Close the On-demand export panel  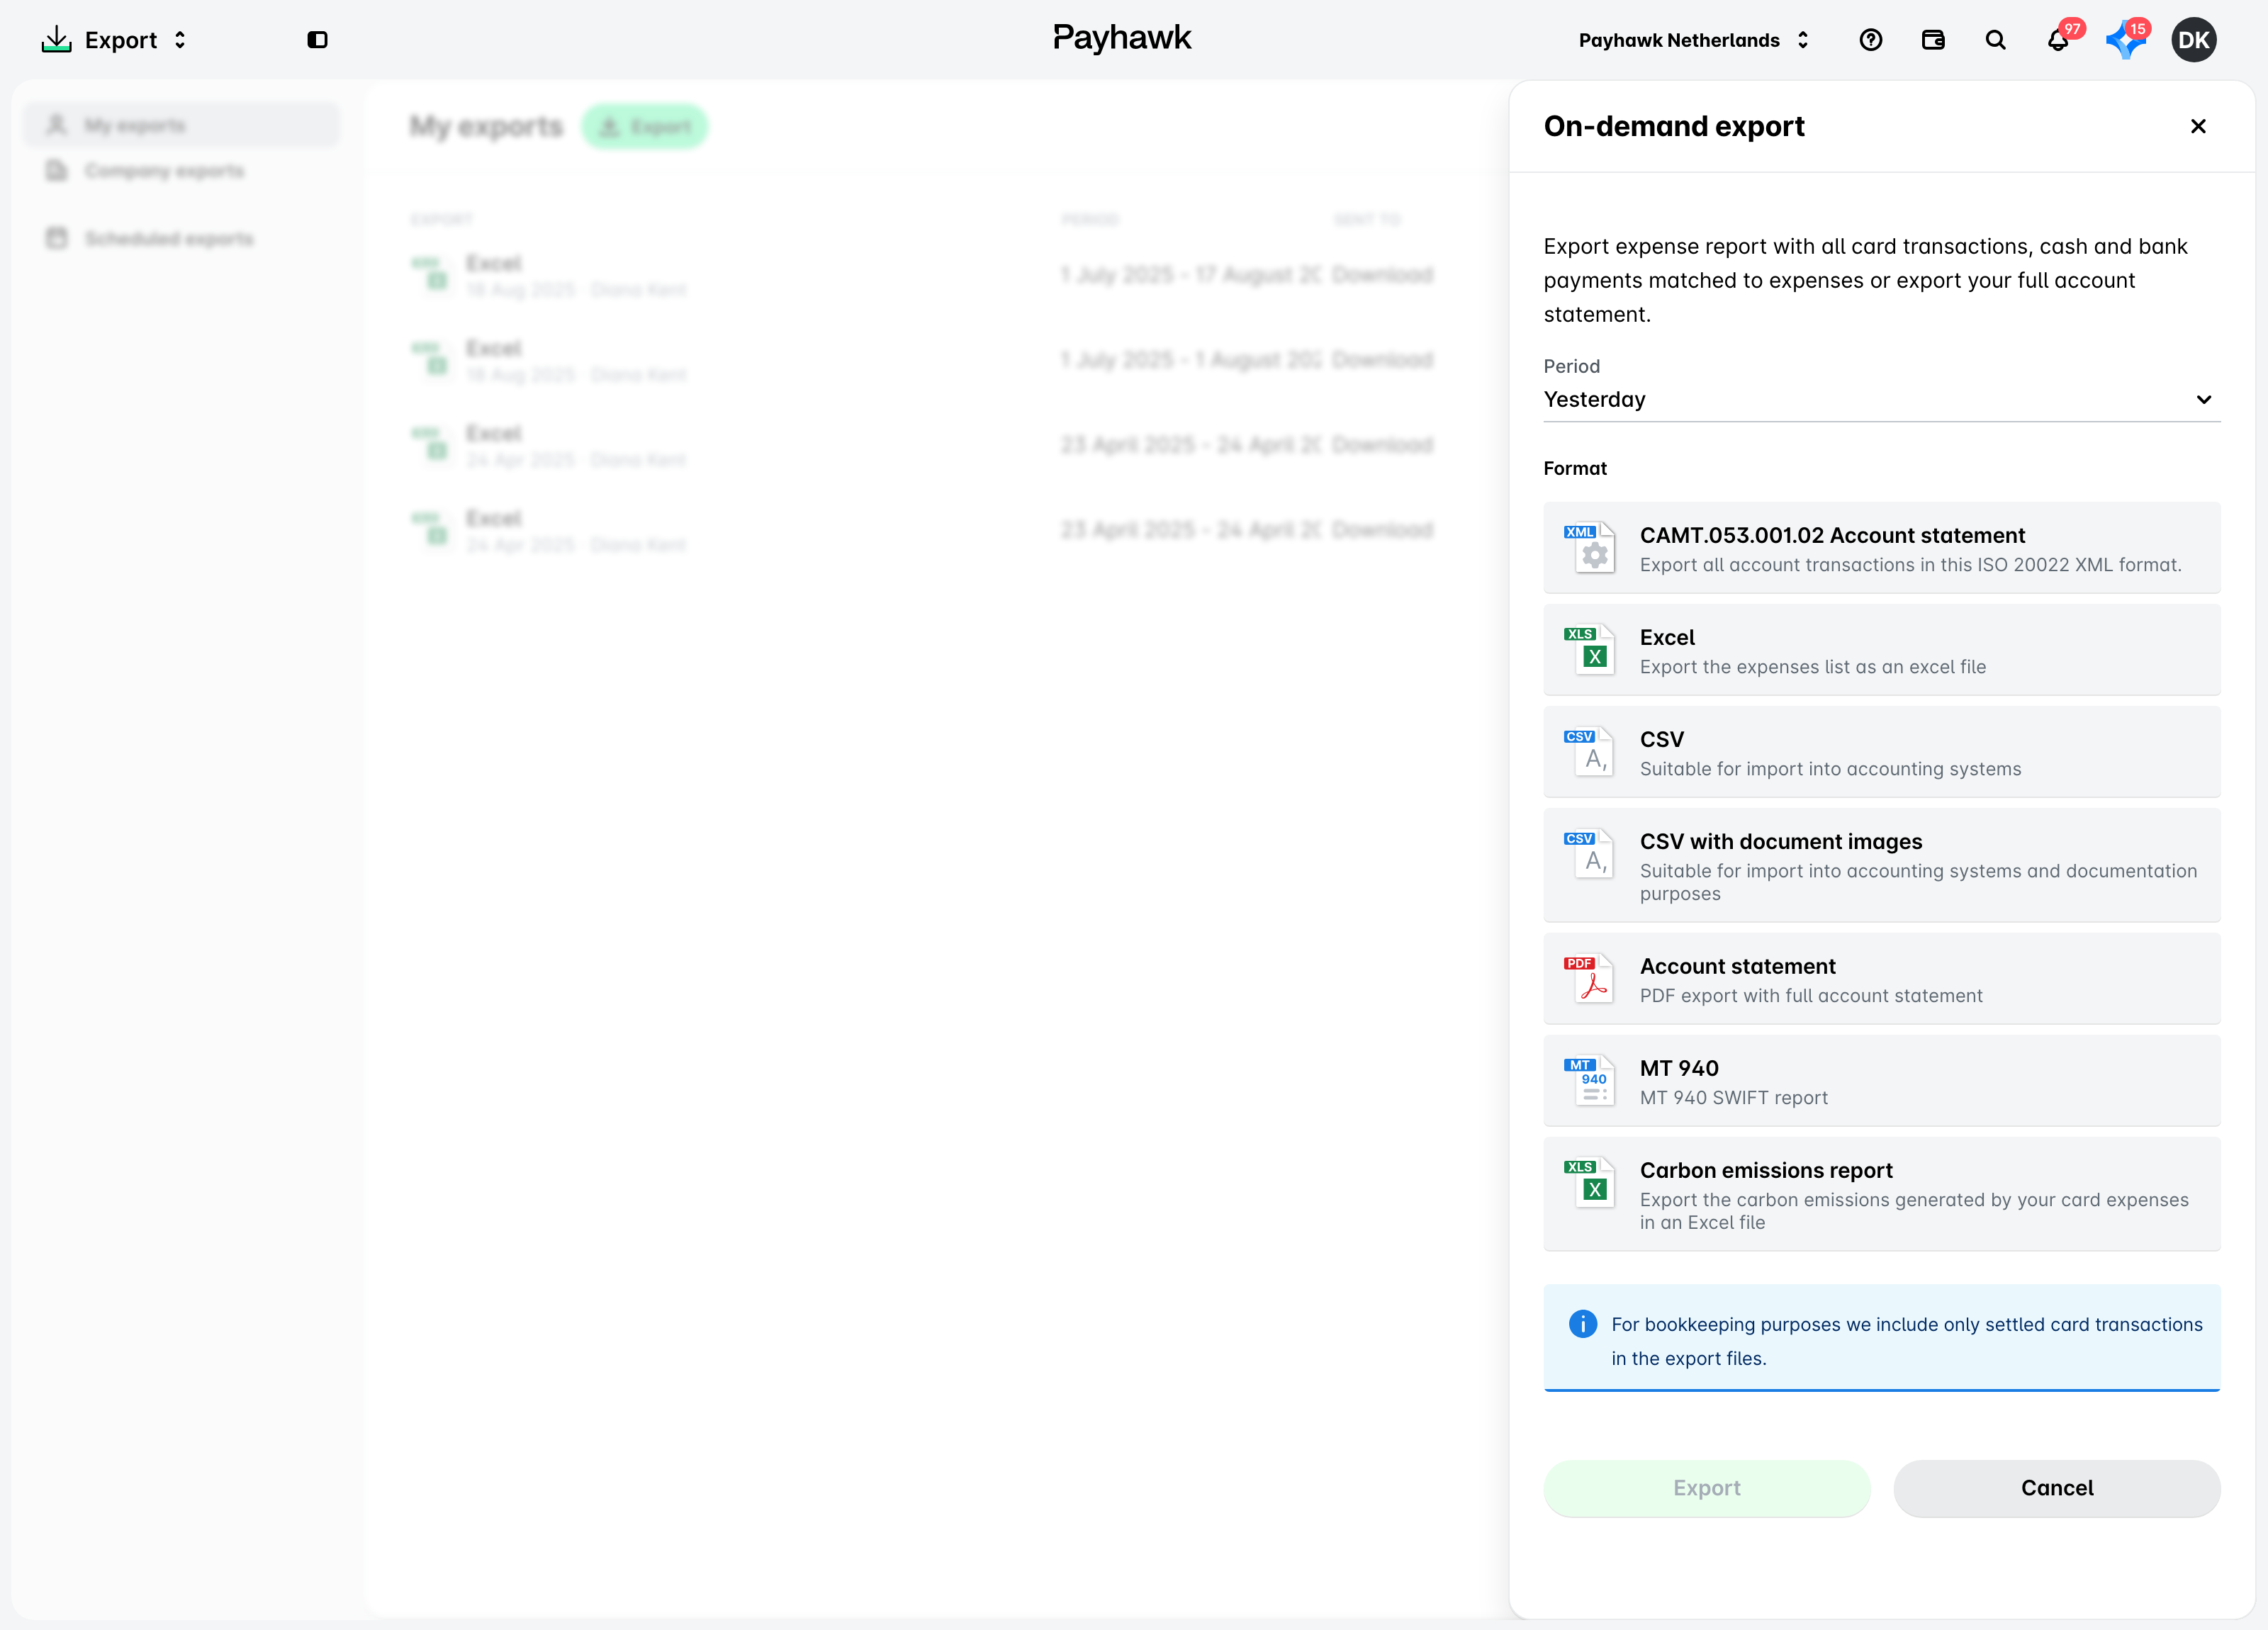(2198, 126)
